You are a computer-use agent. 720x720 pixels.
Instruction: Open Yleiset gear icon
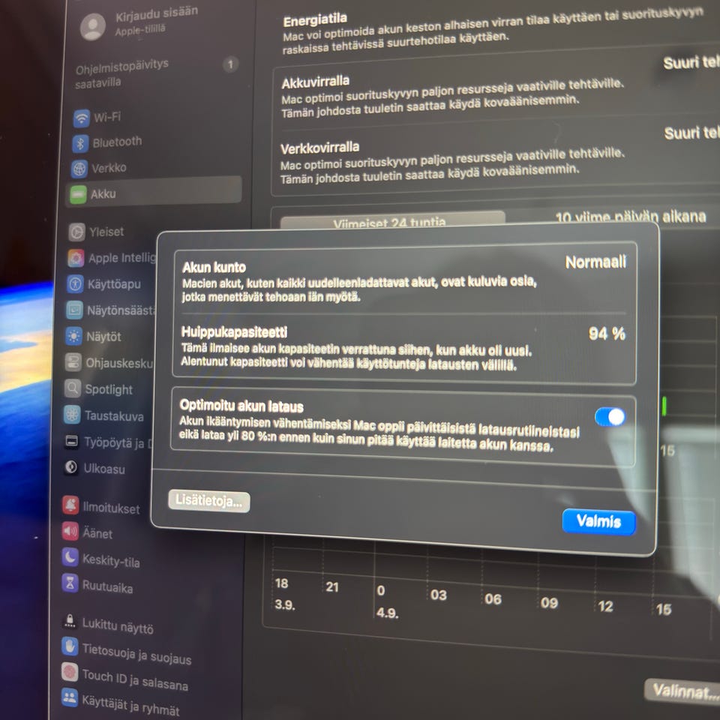[76, 232]
